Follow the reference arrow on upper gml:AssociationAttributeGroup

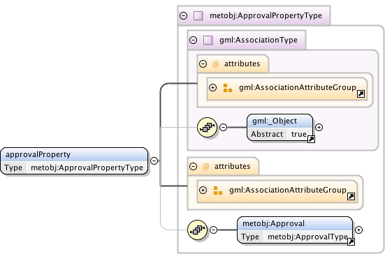361,94
